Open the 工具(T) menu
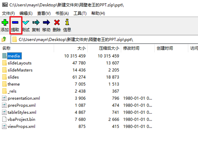 pos(80,13)
